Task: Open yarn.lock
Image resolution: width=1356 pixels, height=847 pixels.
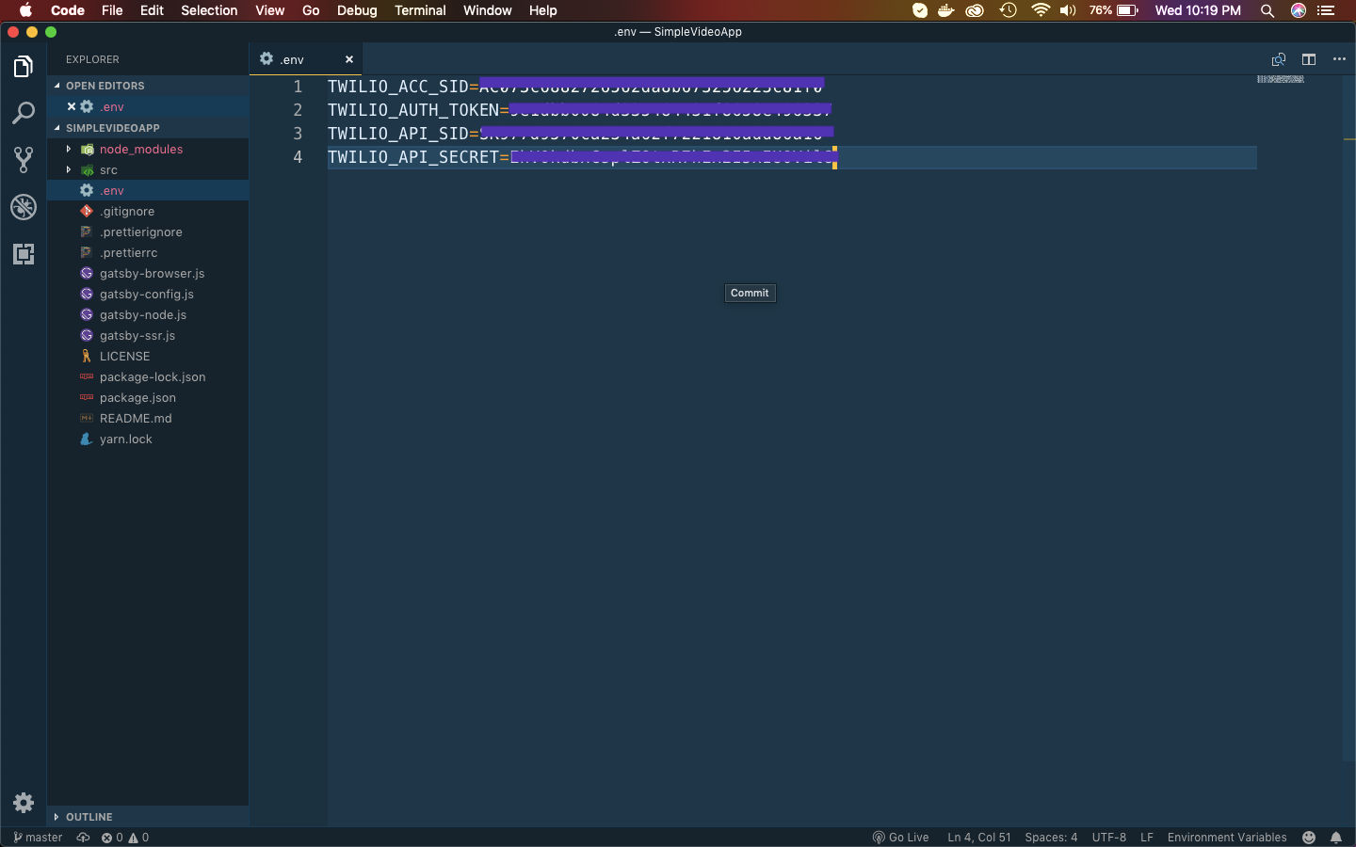Action: click(148, 439)
